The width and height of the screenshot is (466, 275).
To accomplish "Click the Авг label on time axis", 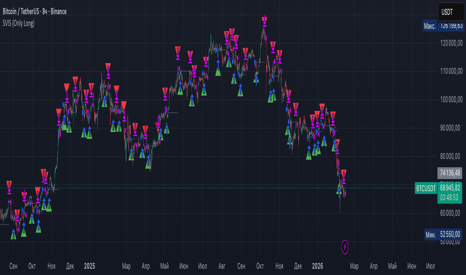I will coord(222,266).
